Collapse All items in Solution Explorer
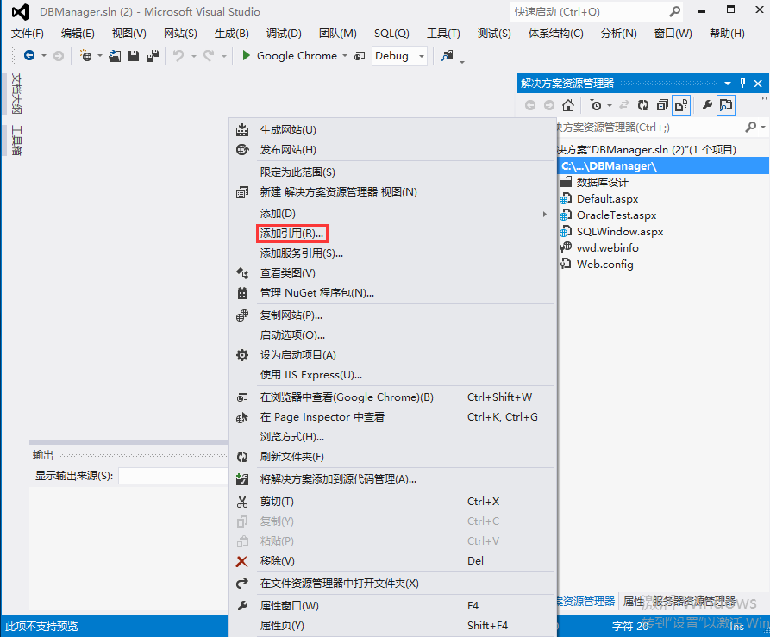This screenshot has height=637, width=770. 662,104
